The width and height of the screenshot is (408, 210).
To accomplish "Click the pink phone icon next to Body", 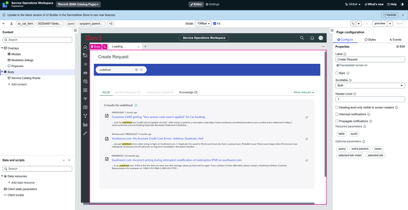I will [105, 47].
